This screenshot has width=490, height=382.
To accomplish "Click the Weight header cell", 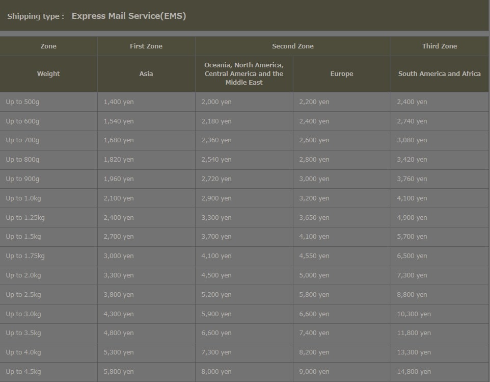I will [48, 73].
